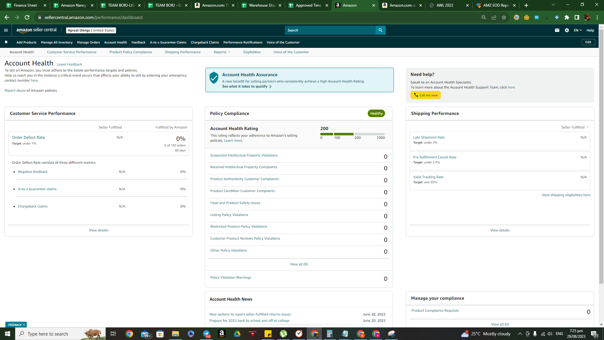Open the browser extensions puzzle icon
Screen dimensions: 604x340
pos(567,17)
